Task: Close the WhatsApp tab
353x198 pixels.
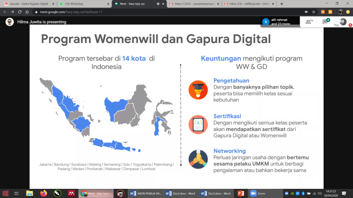Action: coord(108,4)
